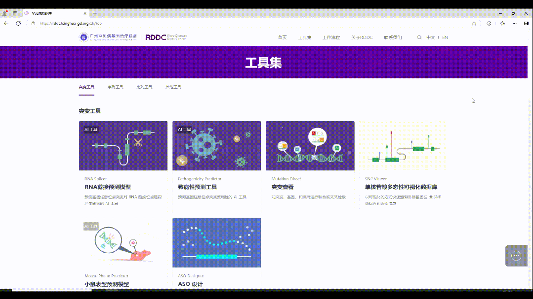Click the Mutation Direct DNA thumbnail
This screenshot has height=299, width=533.
pyautogui.click(x=310, y=146)
